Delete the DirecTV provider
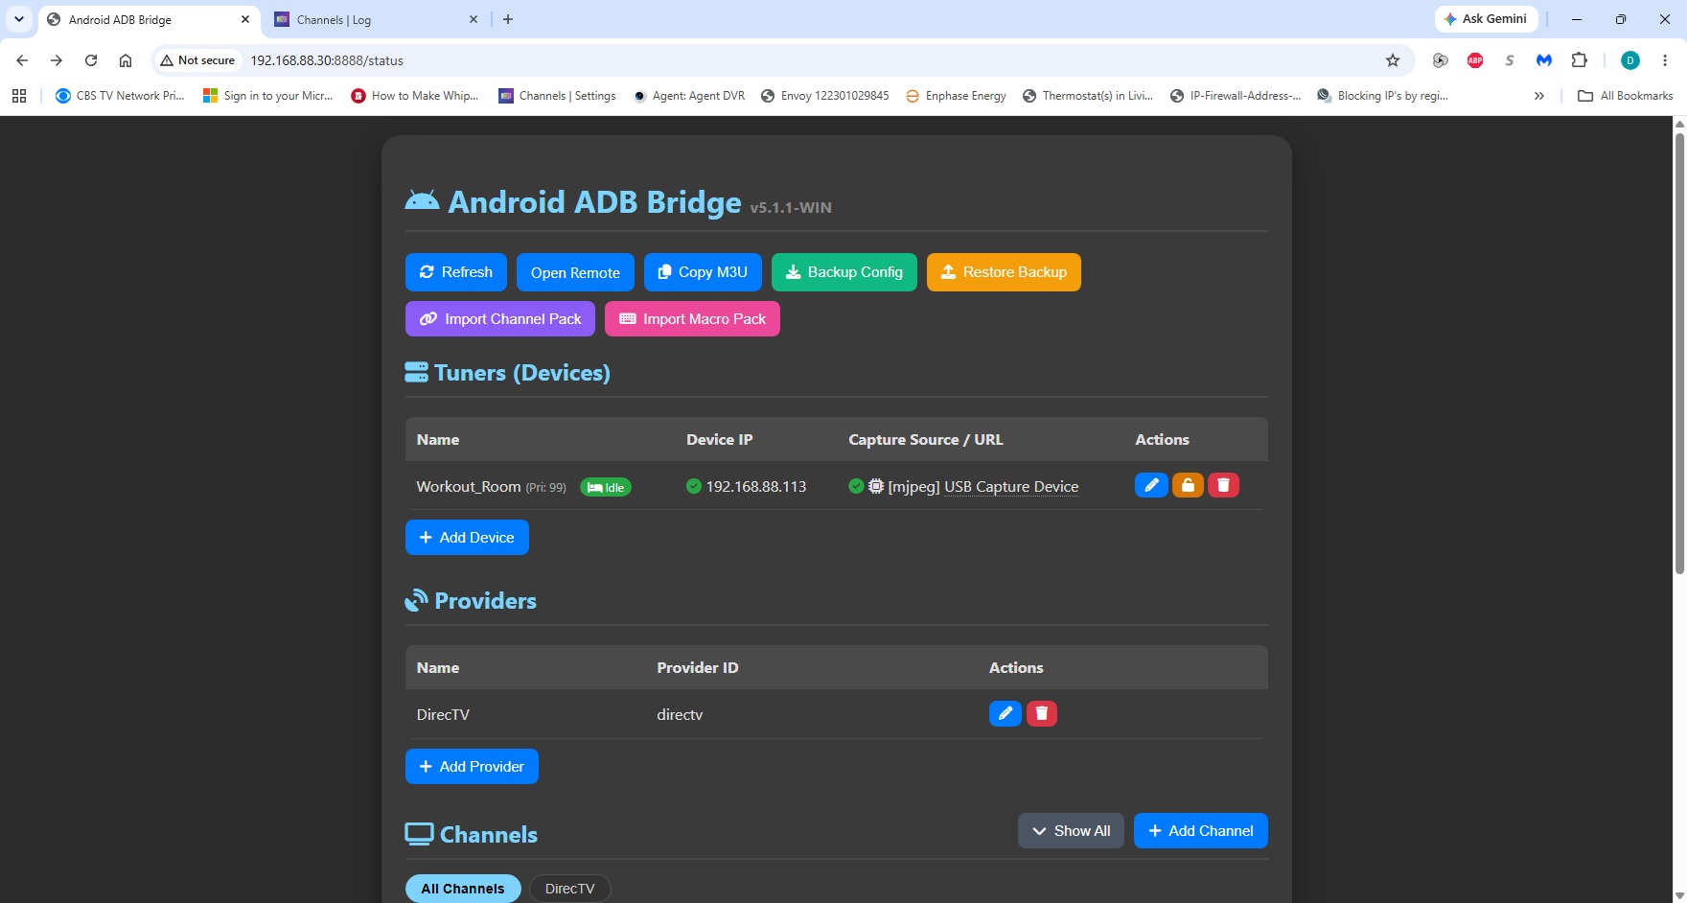1687x903 pixels. pos(1042,713)
